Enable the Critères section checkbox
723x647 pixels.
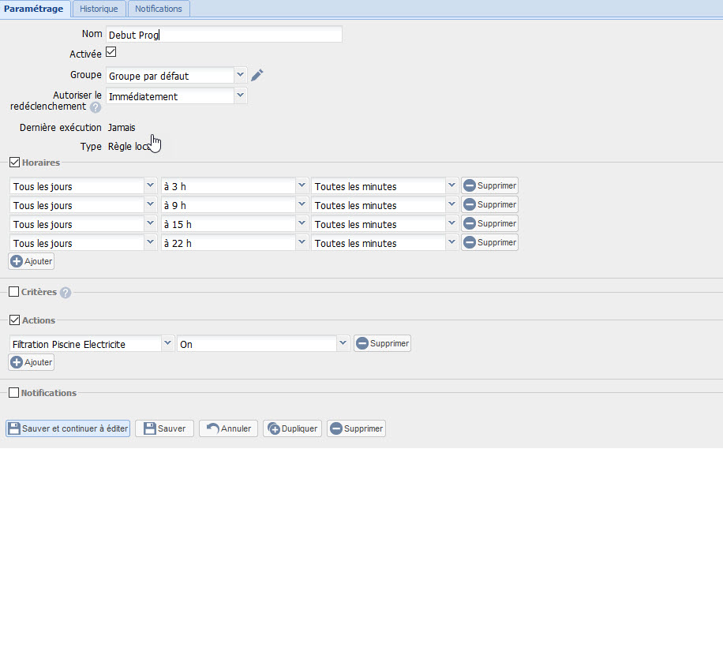[14, 292]
